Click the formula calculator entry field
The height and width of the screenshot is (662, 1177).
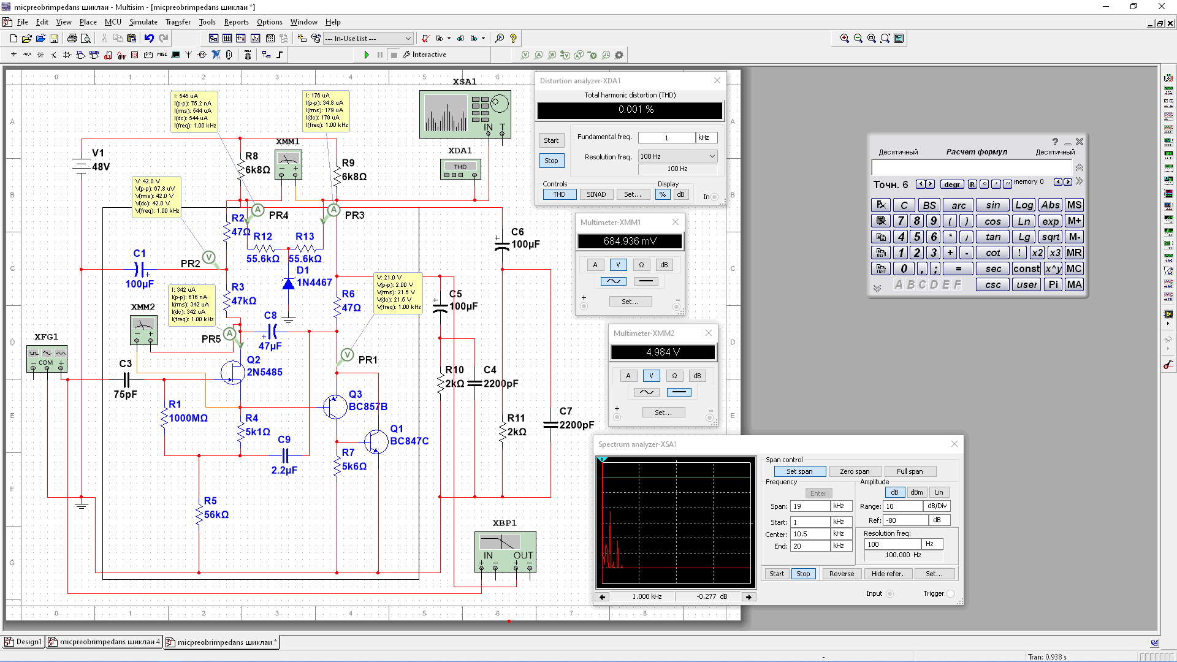pos(972,168)
